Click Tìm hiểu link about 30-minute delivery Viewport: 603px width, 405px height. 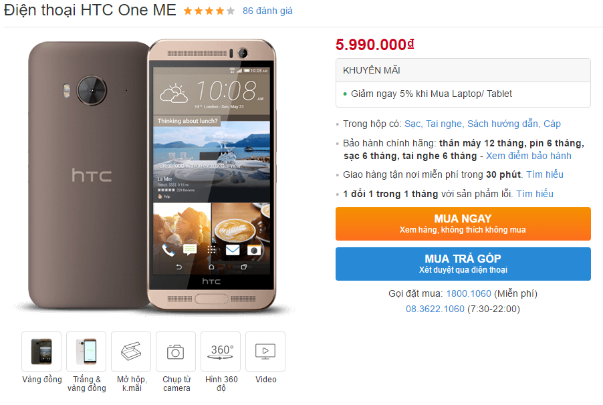pos(545,174)
